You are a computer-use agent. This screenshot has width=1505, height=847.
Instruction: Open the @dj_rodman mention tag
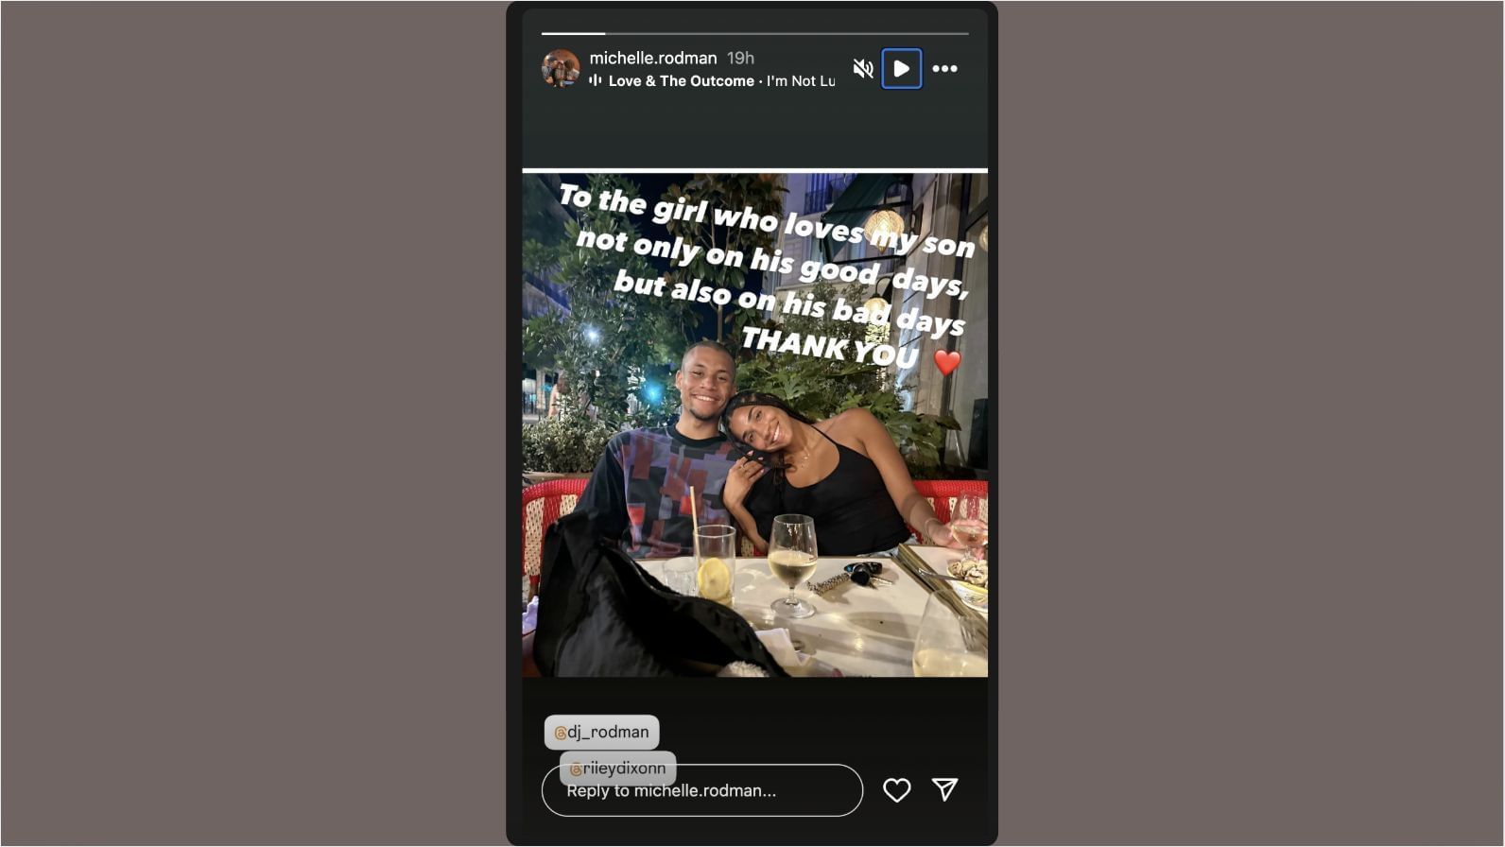click(x=601, y=732)
